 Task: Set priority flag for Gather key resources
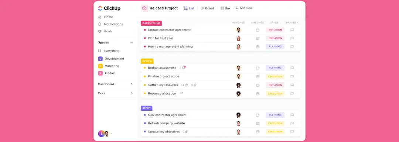click(x=292, y=85)
